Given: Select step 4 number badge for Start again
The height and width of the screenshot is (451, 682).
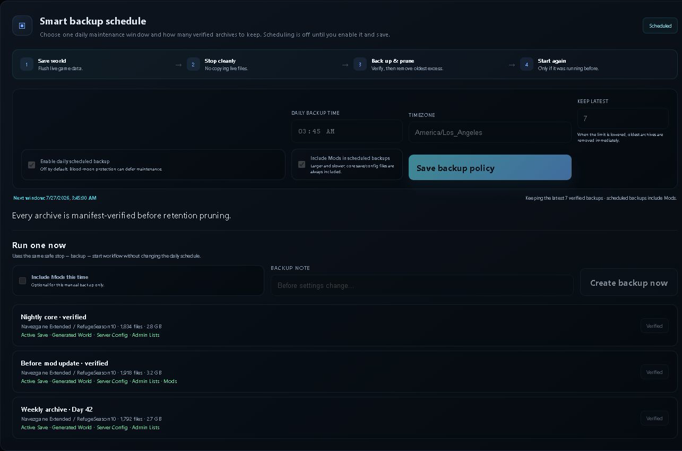Looking at the screenshot, I should tap(526, 64).
